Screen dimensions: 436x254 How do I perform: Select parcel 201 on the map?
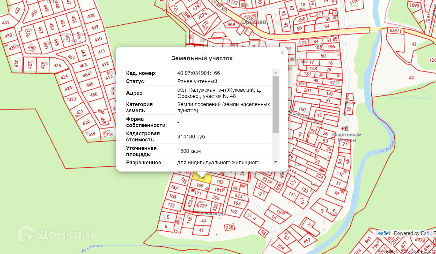click(x=307, y=90)
